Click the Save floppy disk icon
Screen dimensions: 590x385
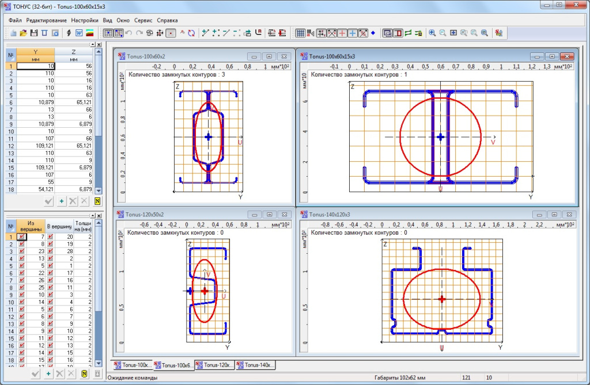pos(33,33)
